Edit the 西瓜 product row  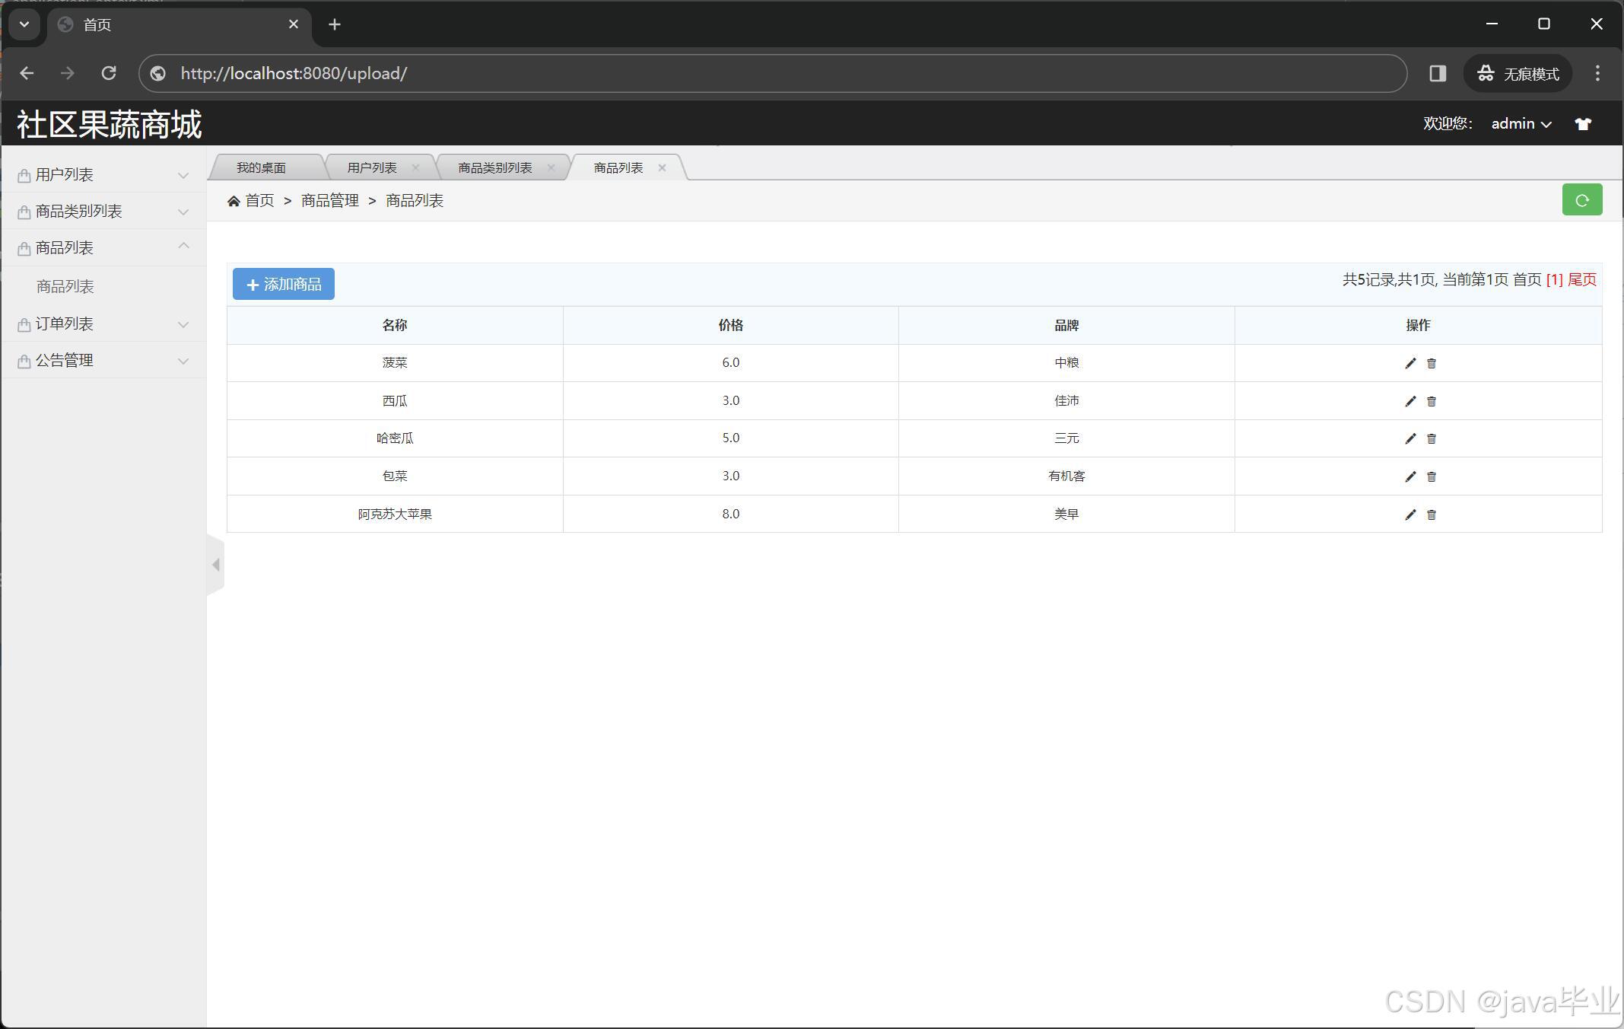tap(1410, 401)
